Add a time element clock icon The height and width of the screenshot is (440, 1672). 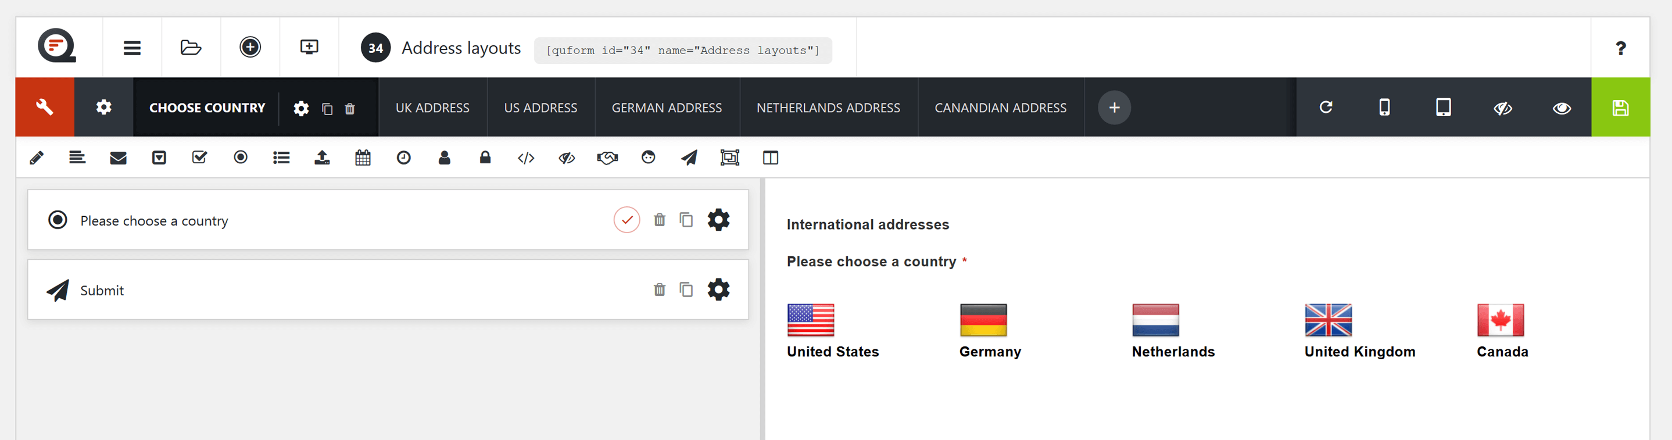pyautogui.click(x=404, y=158)
